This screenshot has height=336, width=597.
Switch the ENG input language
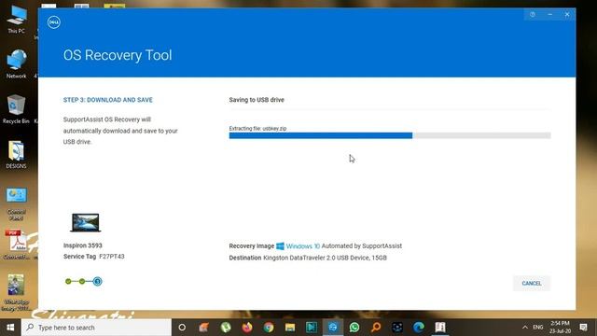click(x=538, y=328)
